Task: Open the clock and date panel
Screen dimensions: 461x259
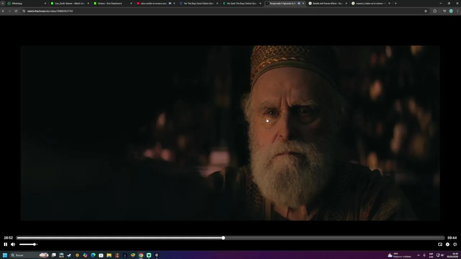Action: tap(453, 255)
